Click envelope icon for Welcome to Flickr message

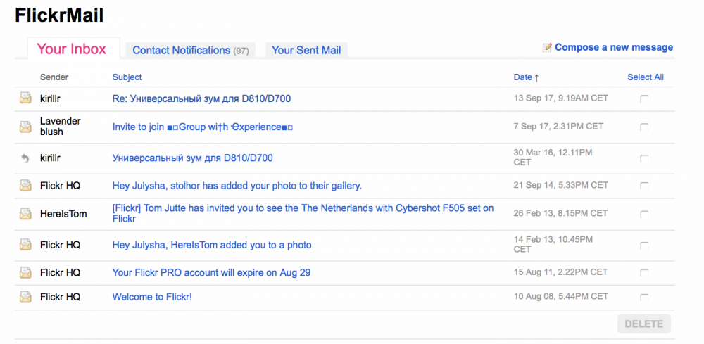[25, 296]
